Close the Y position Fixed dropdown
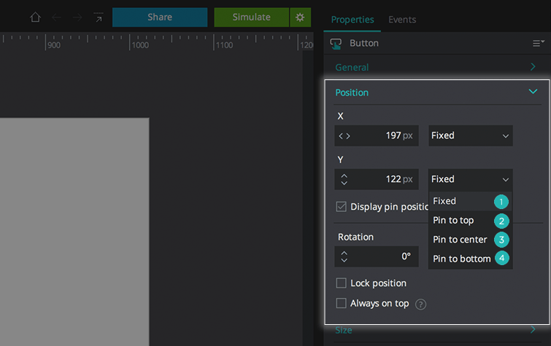The width and height of the screenshot is (551, 346). click(471, 179)
